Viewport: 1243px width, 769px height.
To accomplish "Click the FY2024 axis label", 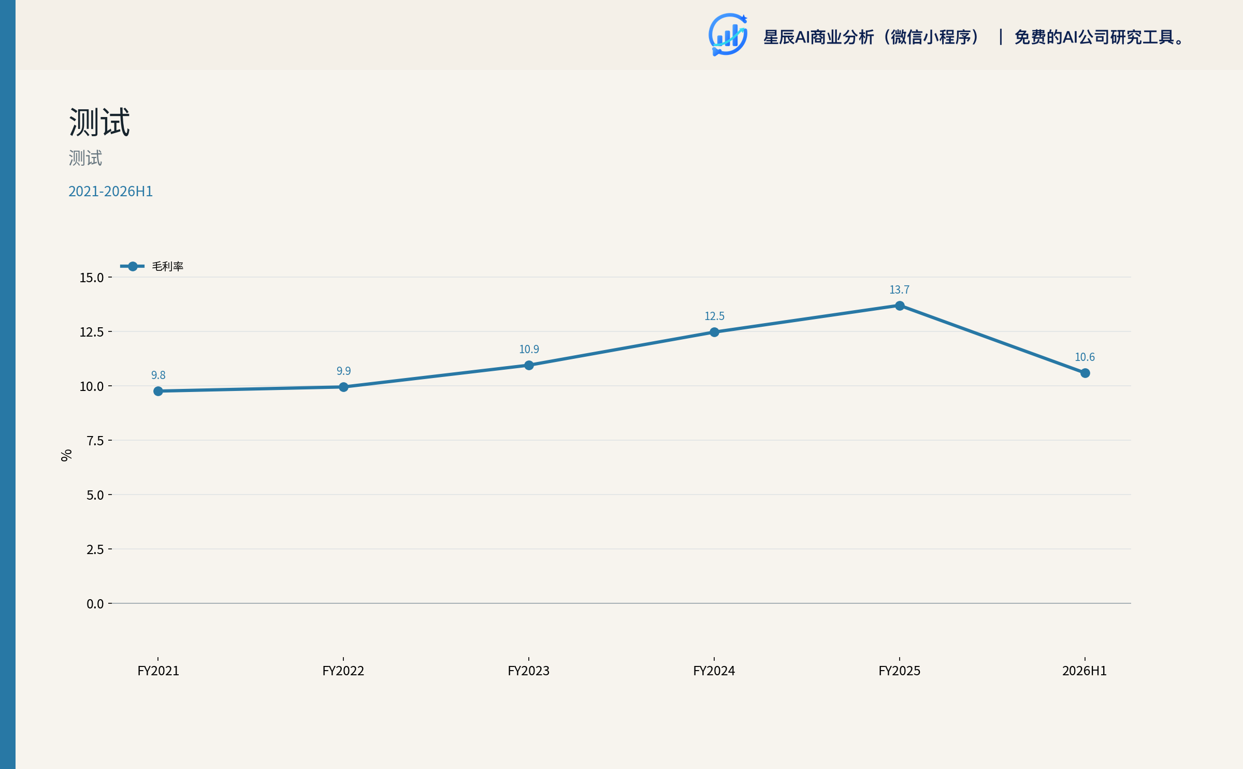I will pos(714,671).
